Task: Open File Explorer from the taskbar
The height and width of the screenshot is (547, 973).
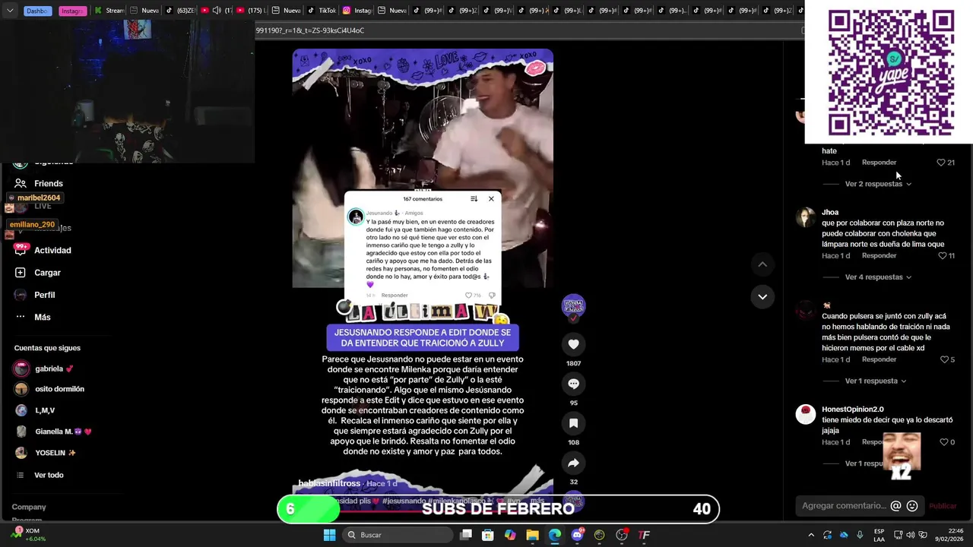Action: coord(532,535)
